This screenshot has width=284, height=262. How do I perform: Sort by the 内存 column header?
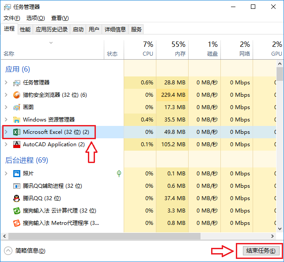click(x=172, y=50)
